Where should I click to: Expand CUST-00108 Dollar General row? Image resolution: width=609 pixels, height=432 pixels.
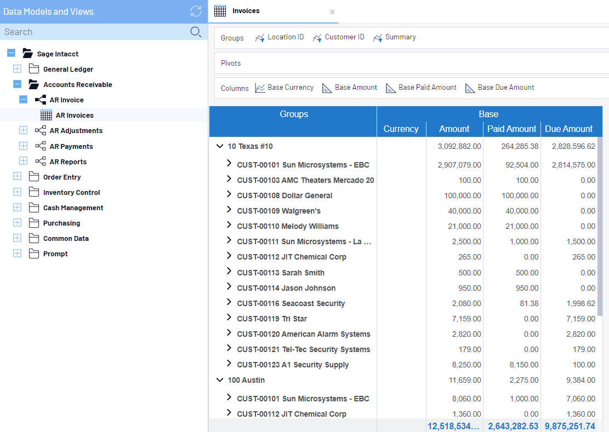229,194
